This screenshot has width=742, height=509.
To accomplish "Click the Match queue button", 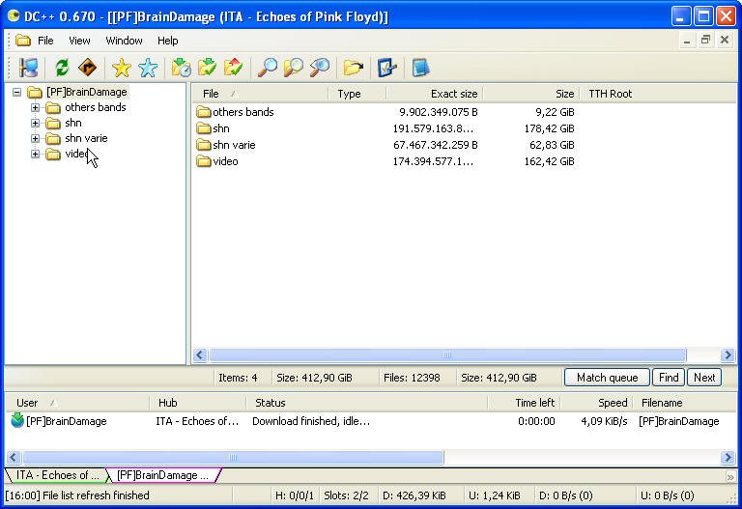I will (607, 378).
